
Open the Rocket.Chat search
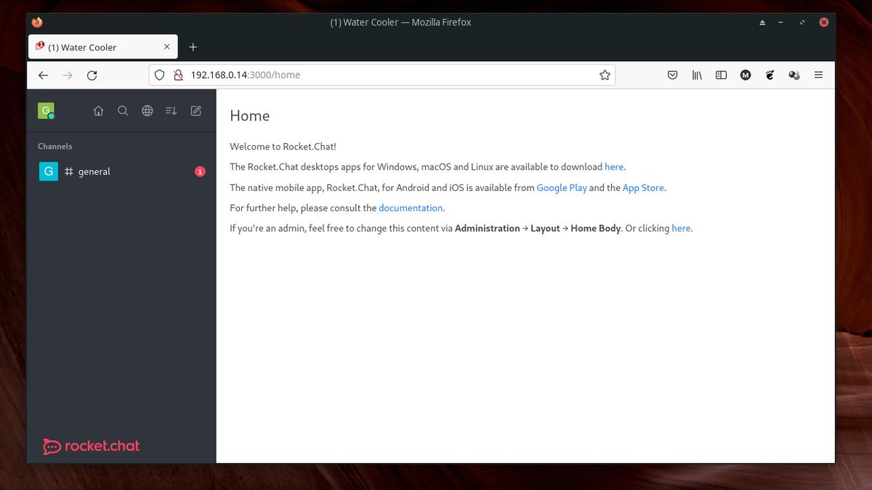[x=123, y=110]
